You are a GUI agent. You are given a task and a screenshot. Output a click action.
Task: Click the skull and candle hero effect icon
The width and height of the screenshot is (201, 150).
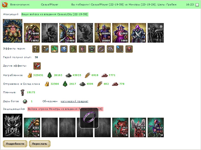(x=36, y=49)
